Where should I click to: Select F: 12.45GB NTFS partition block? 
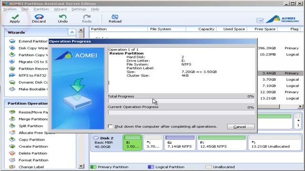222,142
